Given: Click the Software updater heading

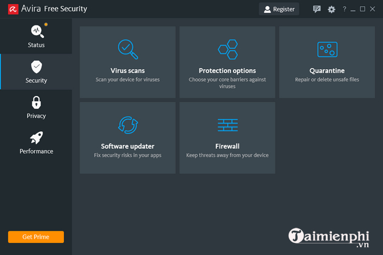Looking at the screenshot, I should (x=128, y=146).
